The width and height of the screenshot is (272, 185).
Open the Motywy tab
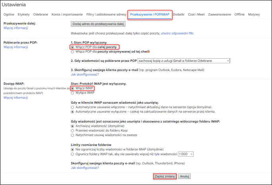[x=254, y=14]
